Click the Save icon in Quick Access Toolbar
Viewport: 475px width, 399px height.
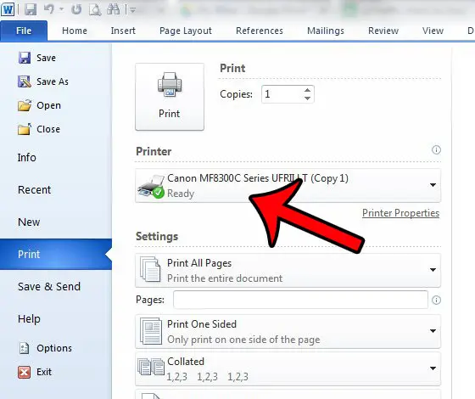coord(31,9)
